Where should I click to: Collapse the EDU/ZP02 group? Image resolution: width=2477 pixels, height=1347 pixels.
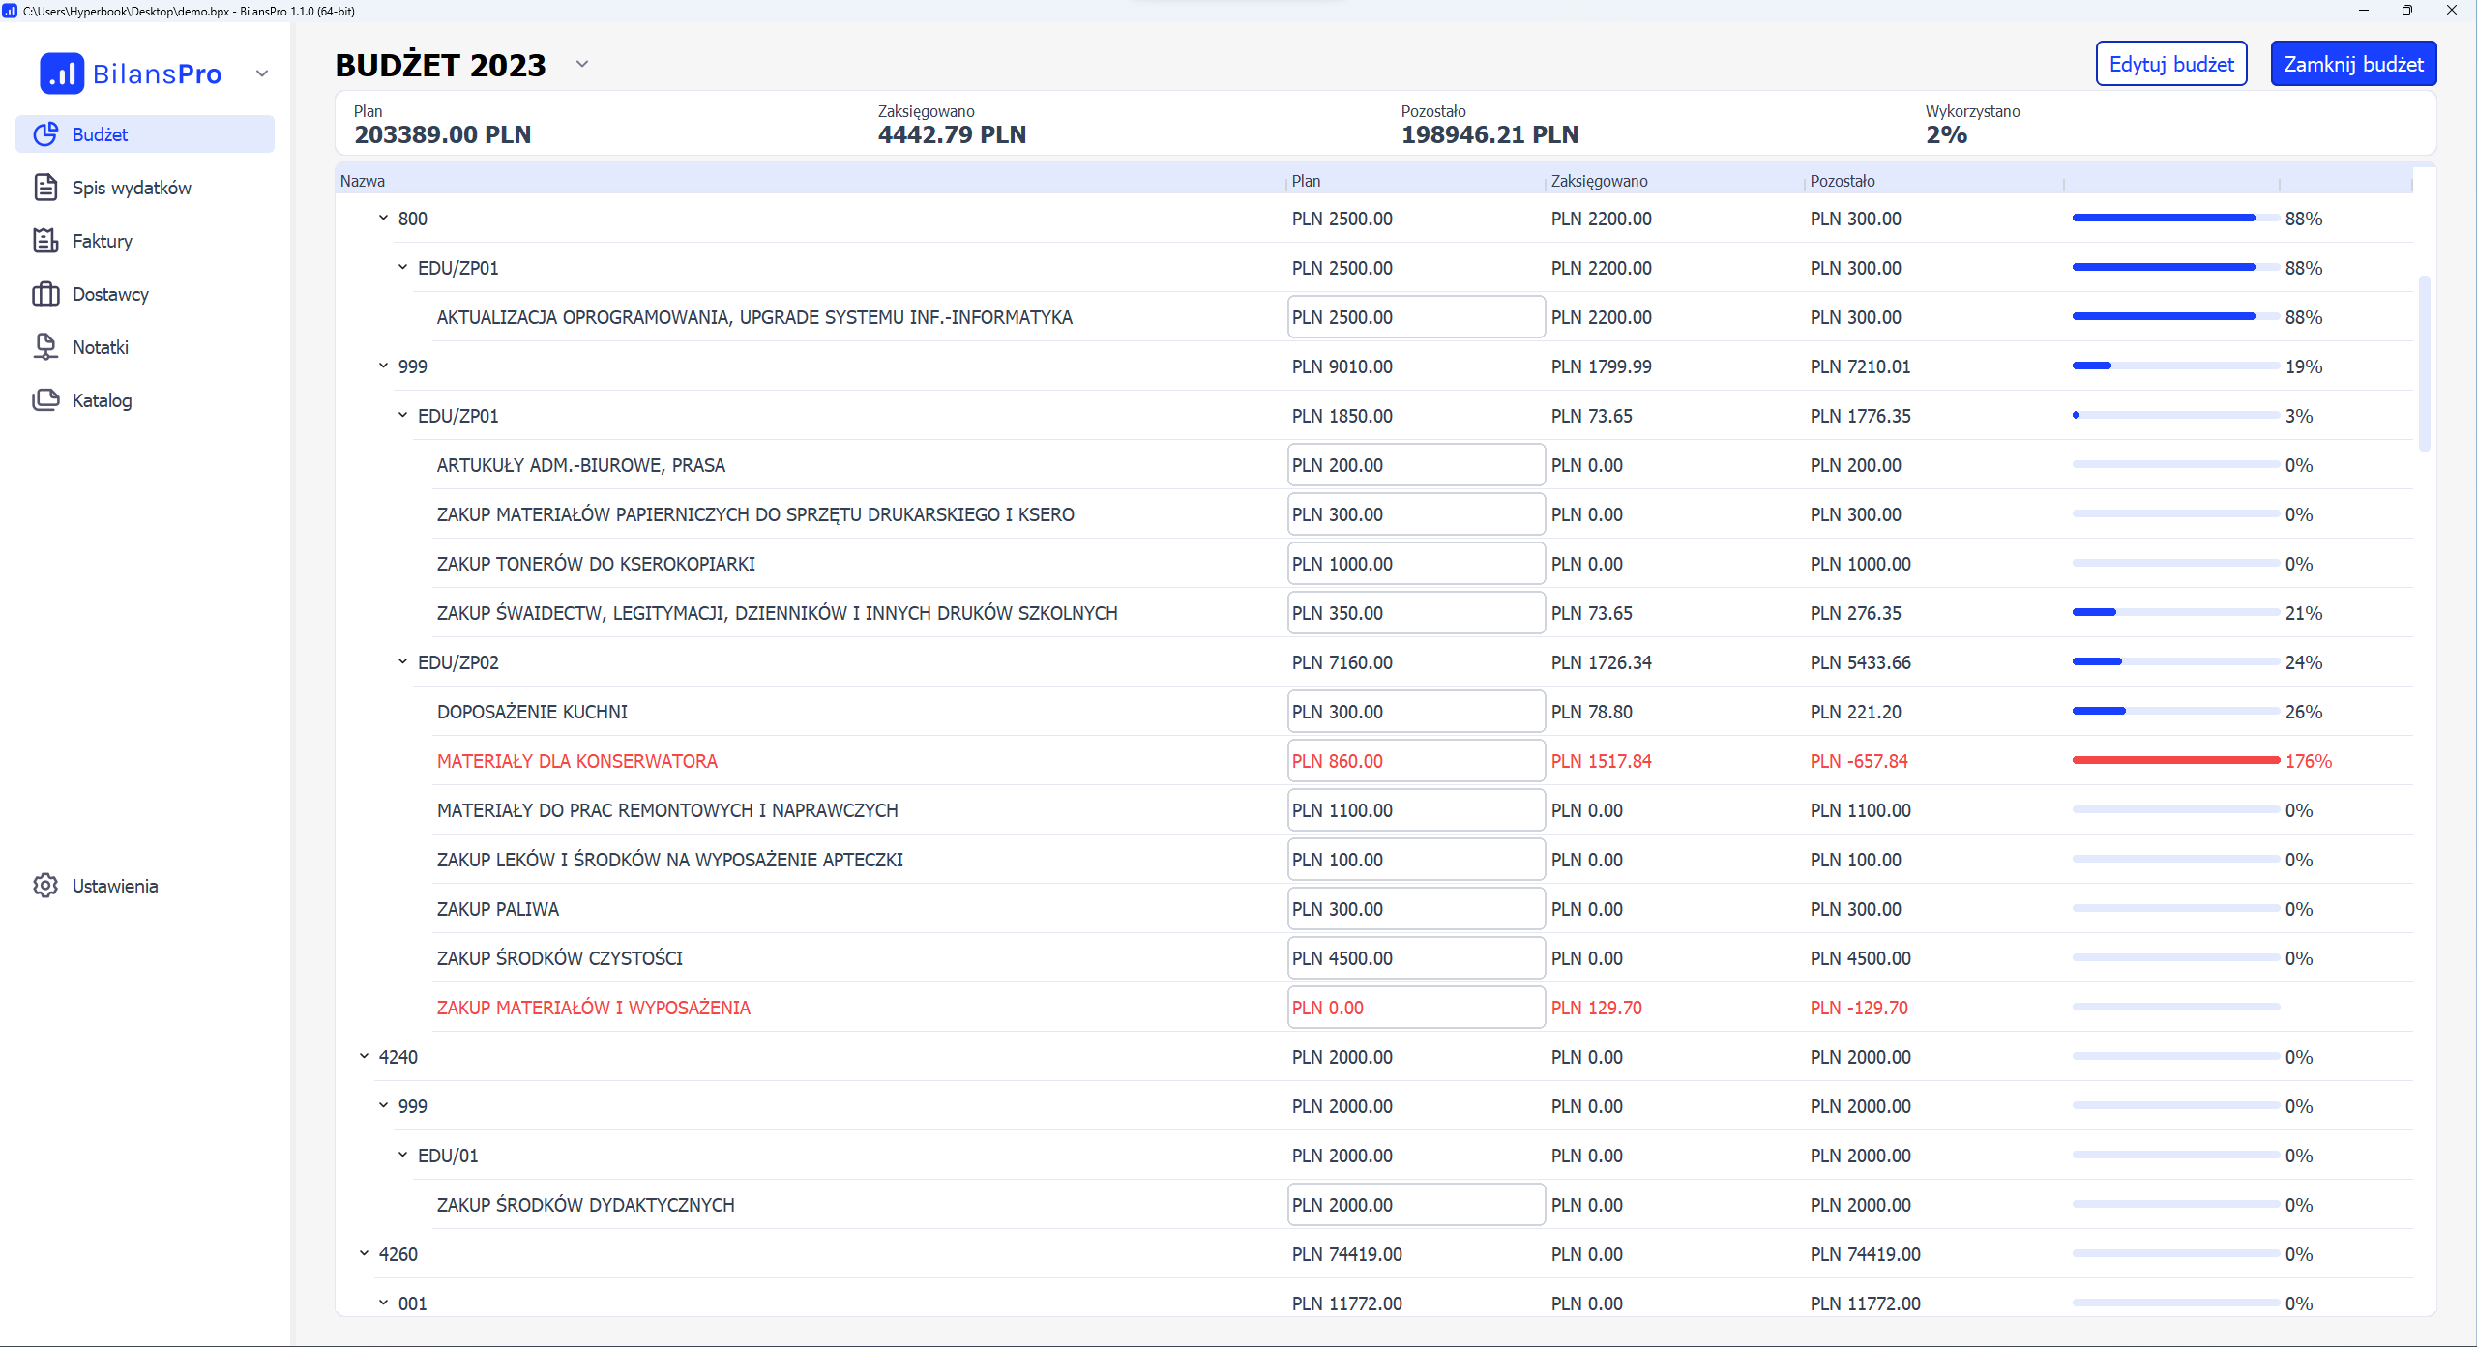coord(402,662)
